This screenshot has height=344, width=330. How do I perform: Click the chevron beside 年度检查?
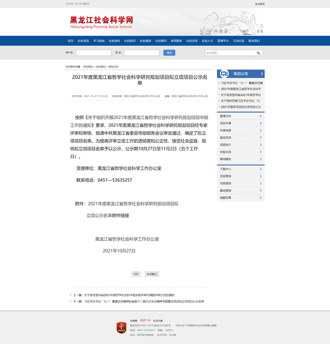coord(261,130)
